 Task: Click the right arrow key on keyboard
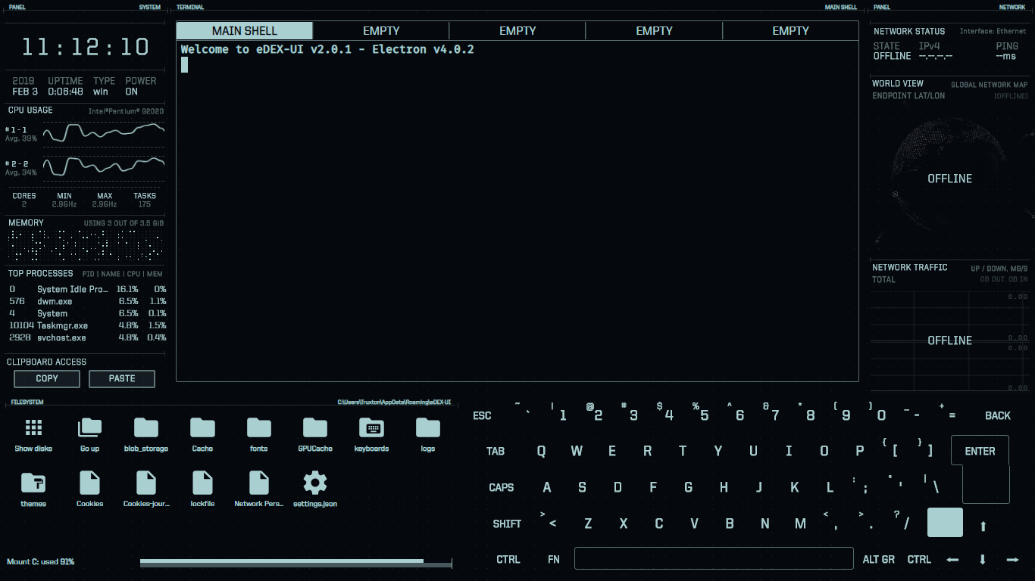point(1012,560)
